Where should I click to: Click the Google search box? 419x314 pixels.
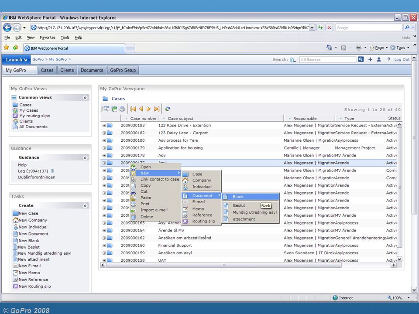pyautogui.click(x=369, y=27)
